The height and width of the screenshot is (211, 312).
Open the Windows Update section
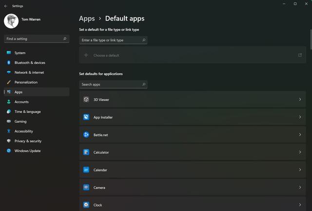pyautogui.click(x=27, y=151)
